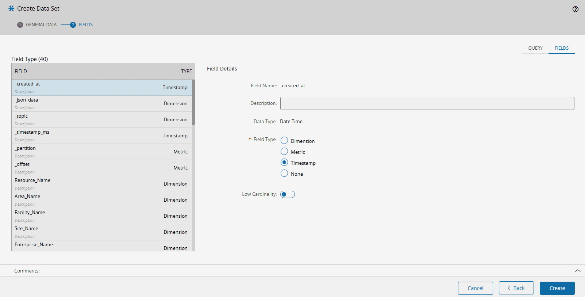Choose None as the field type
The image size is (585, 297).
pos(284,174)
